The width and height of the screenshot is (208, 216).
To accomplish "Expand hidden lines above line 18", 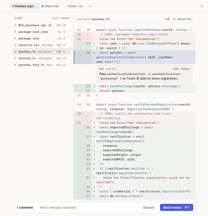I will tap(99, 25).
